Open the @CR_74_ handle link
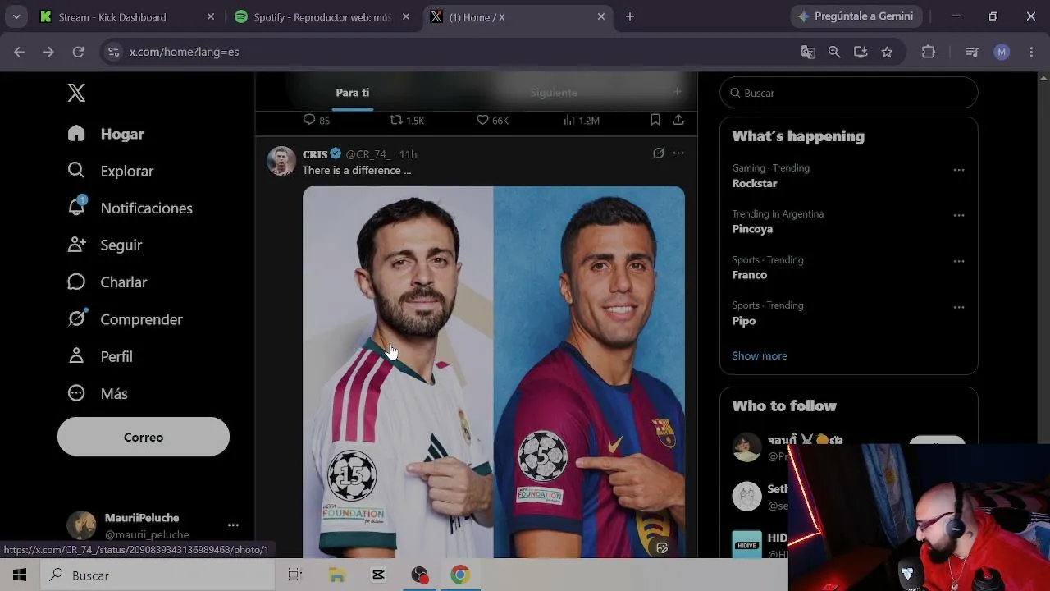The width and height of the screenshot is (1050, 591). pos(367,154)
